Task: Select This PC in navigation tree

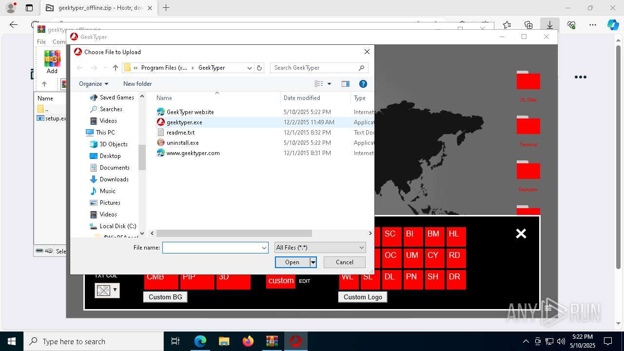Action: tap(100, 133)
